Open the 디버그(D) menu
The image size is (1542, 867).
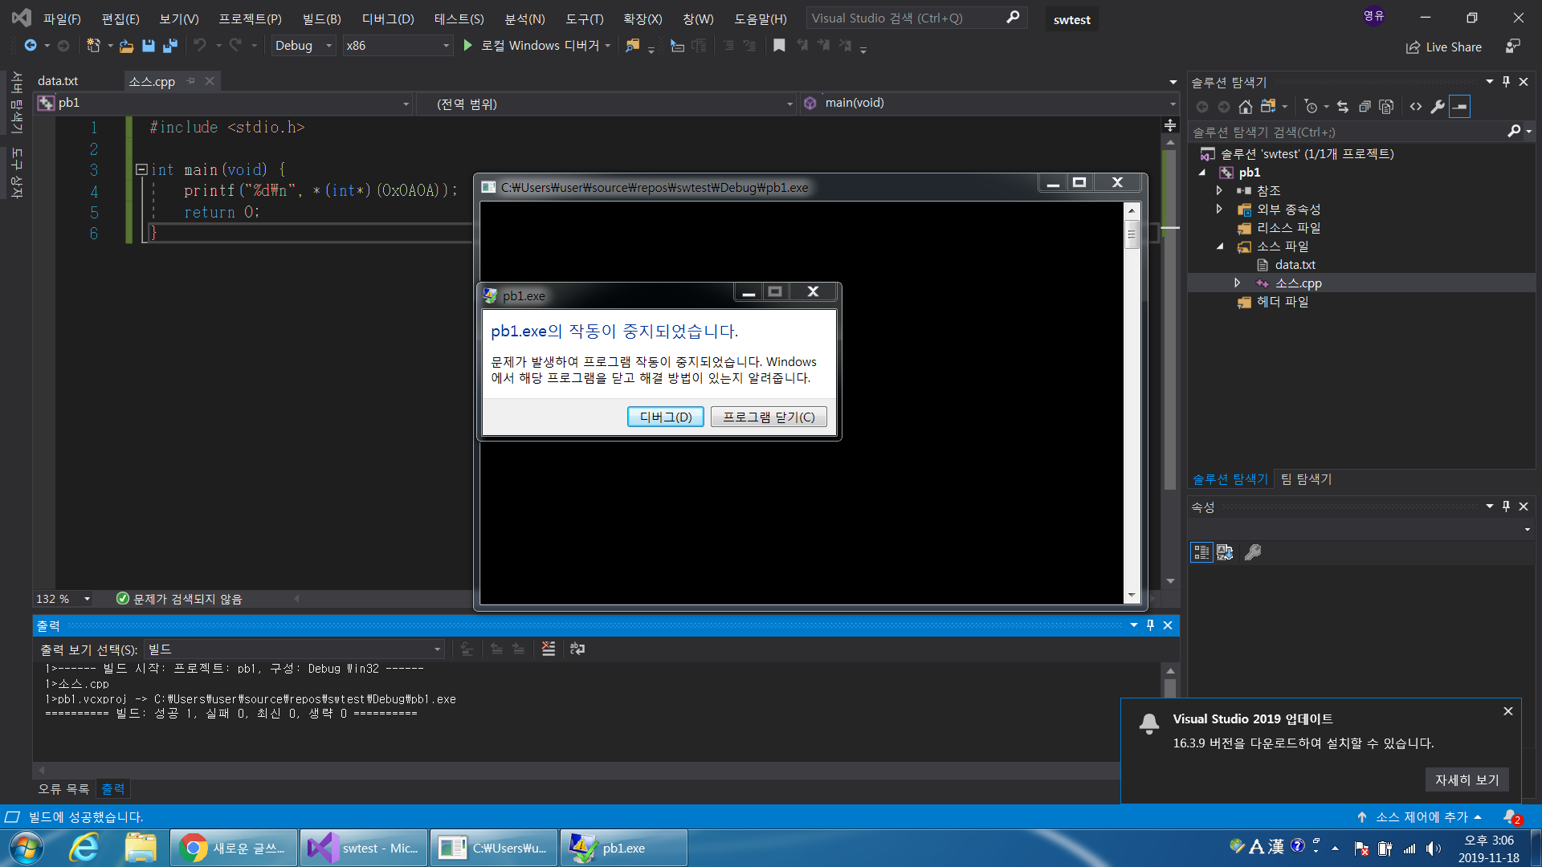click(x=388, y=18)
